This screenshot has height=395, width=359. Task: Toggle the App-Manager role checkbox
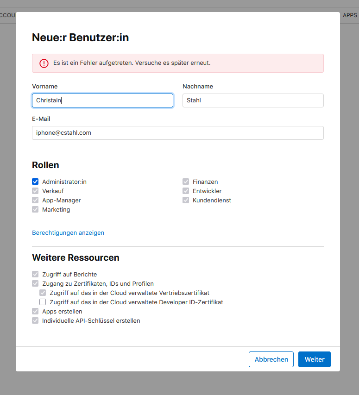coord(35,200)
